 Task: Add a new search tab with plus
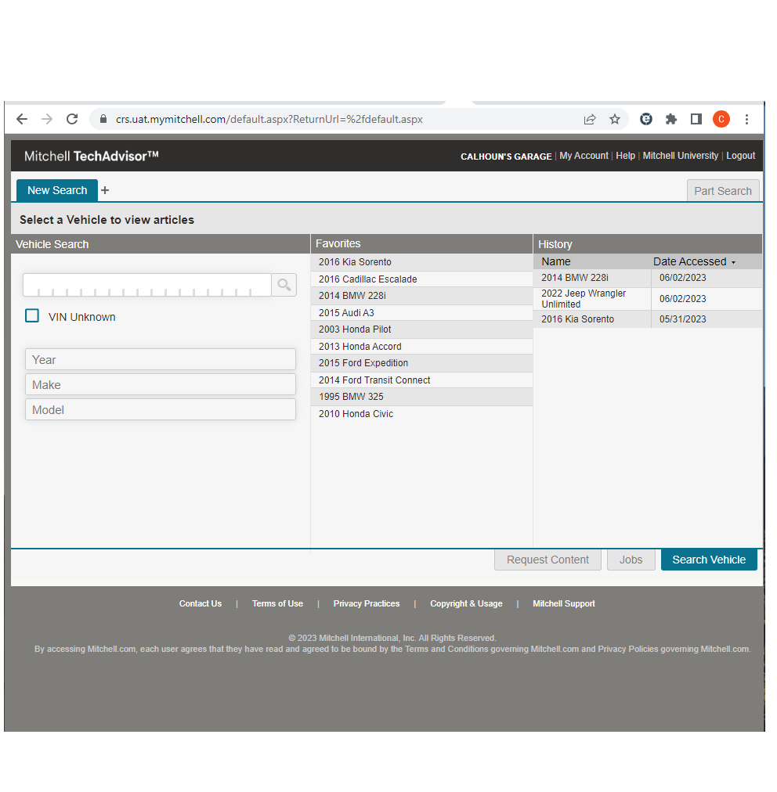click(105, 190)
